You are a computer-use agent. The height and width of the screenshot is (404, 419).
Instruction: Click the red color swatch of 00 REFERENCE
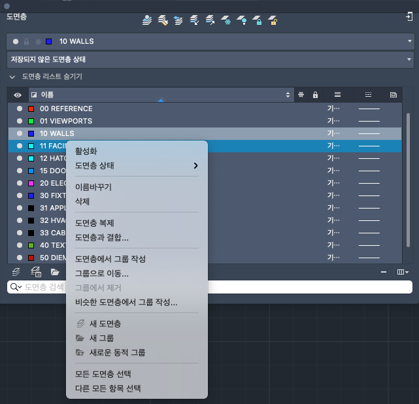coord(31,109)
